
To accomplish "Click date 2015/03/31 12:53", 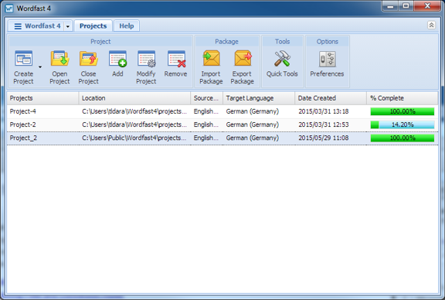I will pos(324,124).
